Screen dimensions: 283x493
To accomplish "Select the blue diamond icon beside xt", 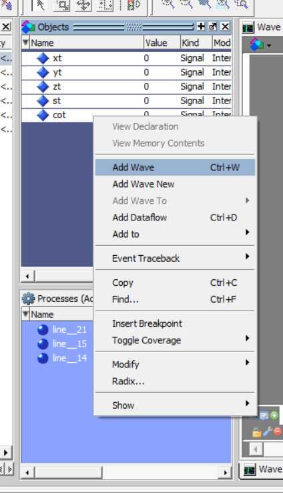I will 43,58.
